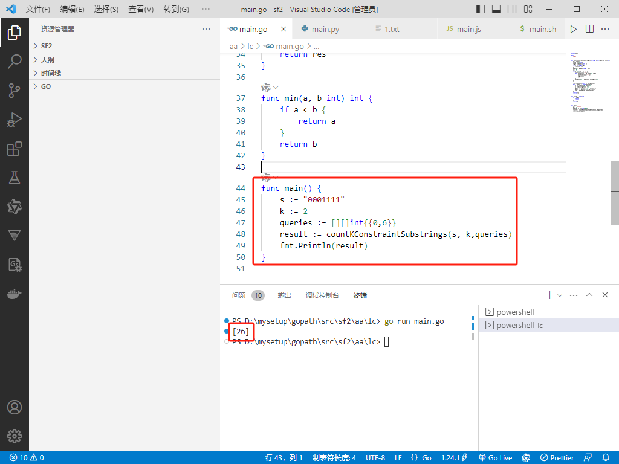Viewport: 619px width, 464px height.
Task: Click Go Live in status bar
Action: 496,457
